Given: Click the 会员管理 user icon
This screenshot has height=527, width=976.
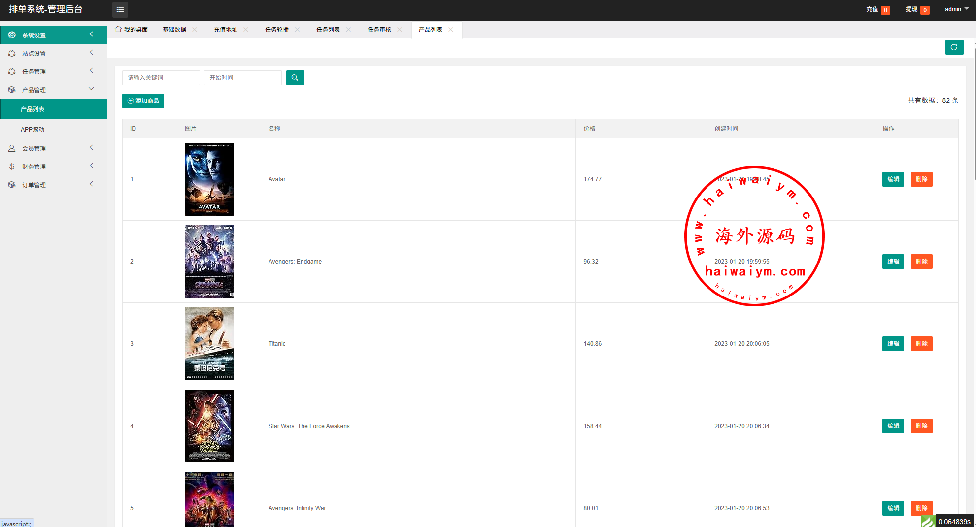Looking at the screenshot, I should [12, 148].
